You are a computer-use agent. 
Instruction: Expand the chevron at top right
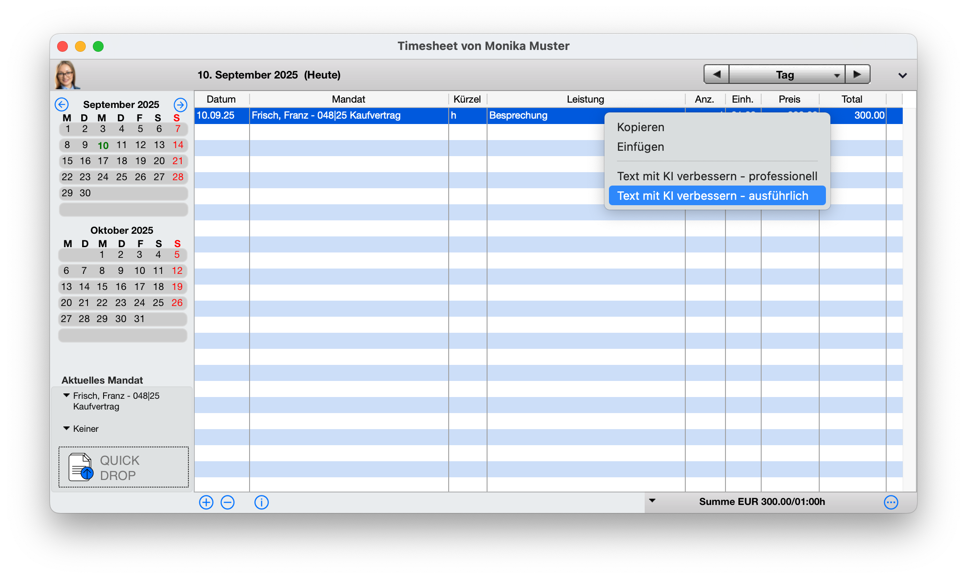pyautogui.click(x=902, y=75)
